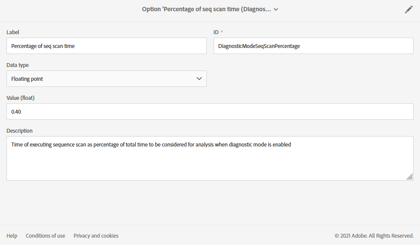
Task: Open the Conditions of use link
Action: pyautogui.click(x=45, y=235)
